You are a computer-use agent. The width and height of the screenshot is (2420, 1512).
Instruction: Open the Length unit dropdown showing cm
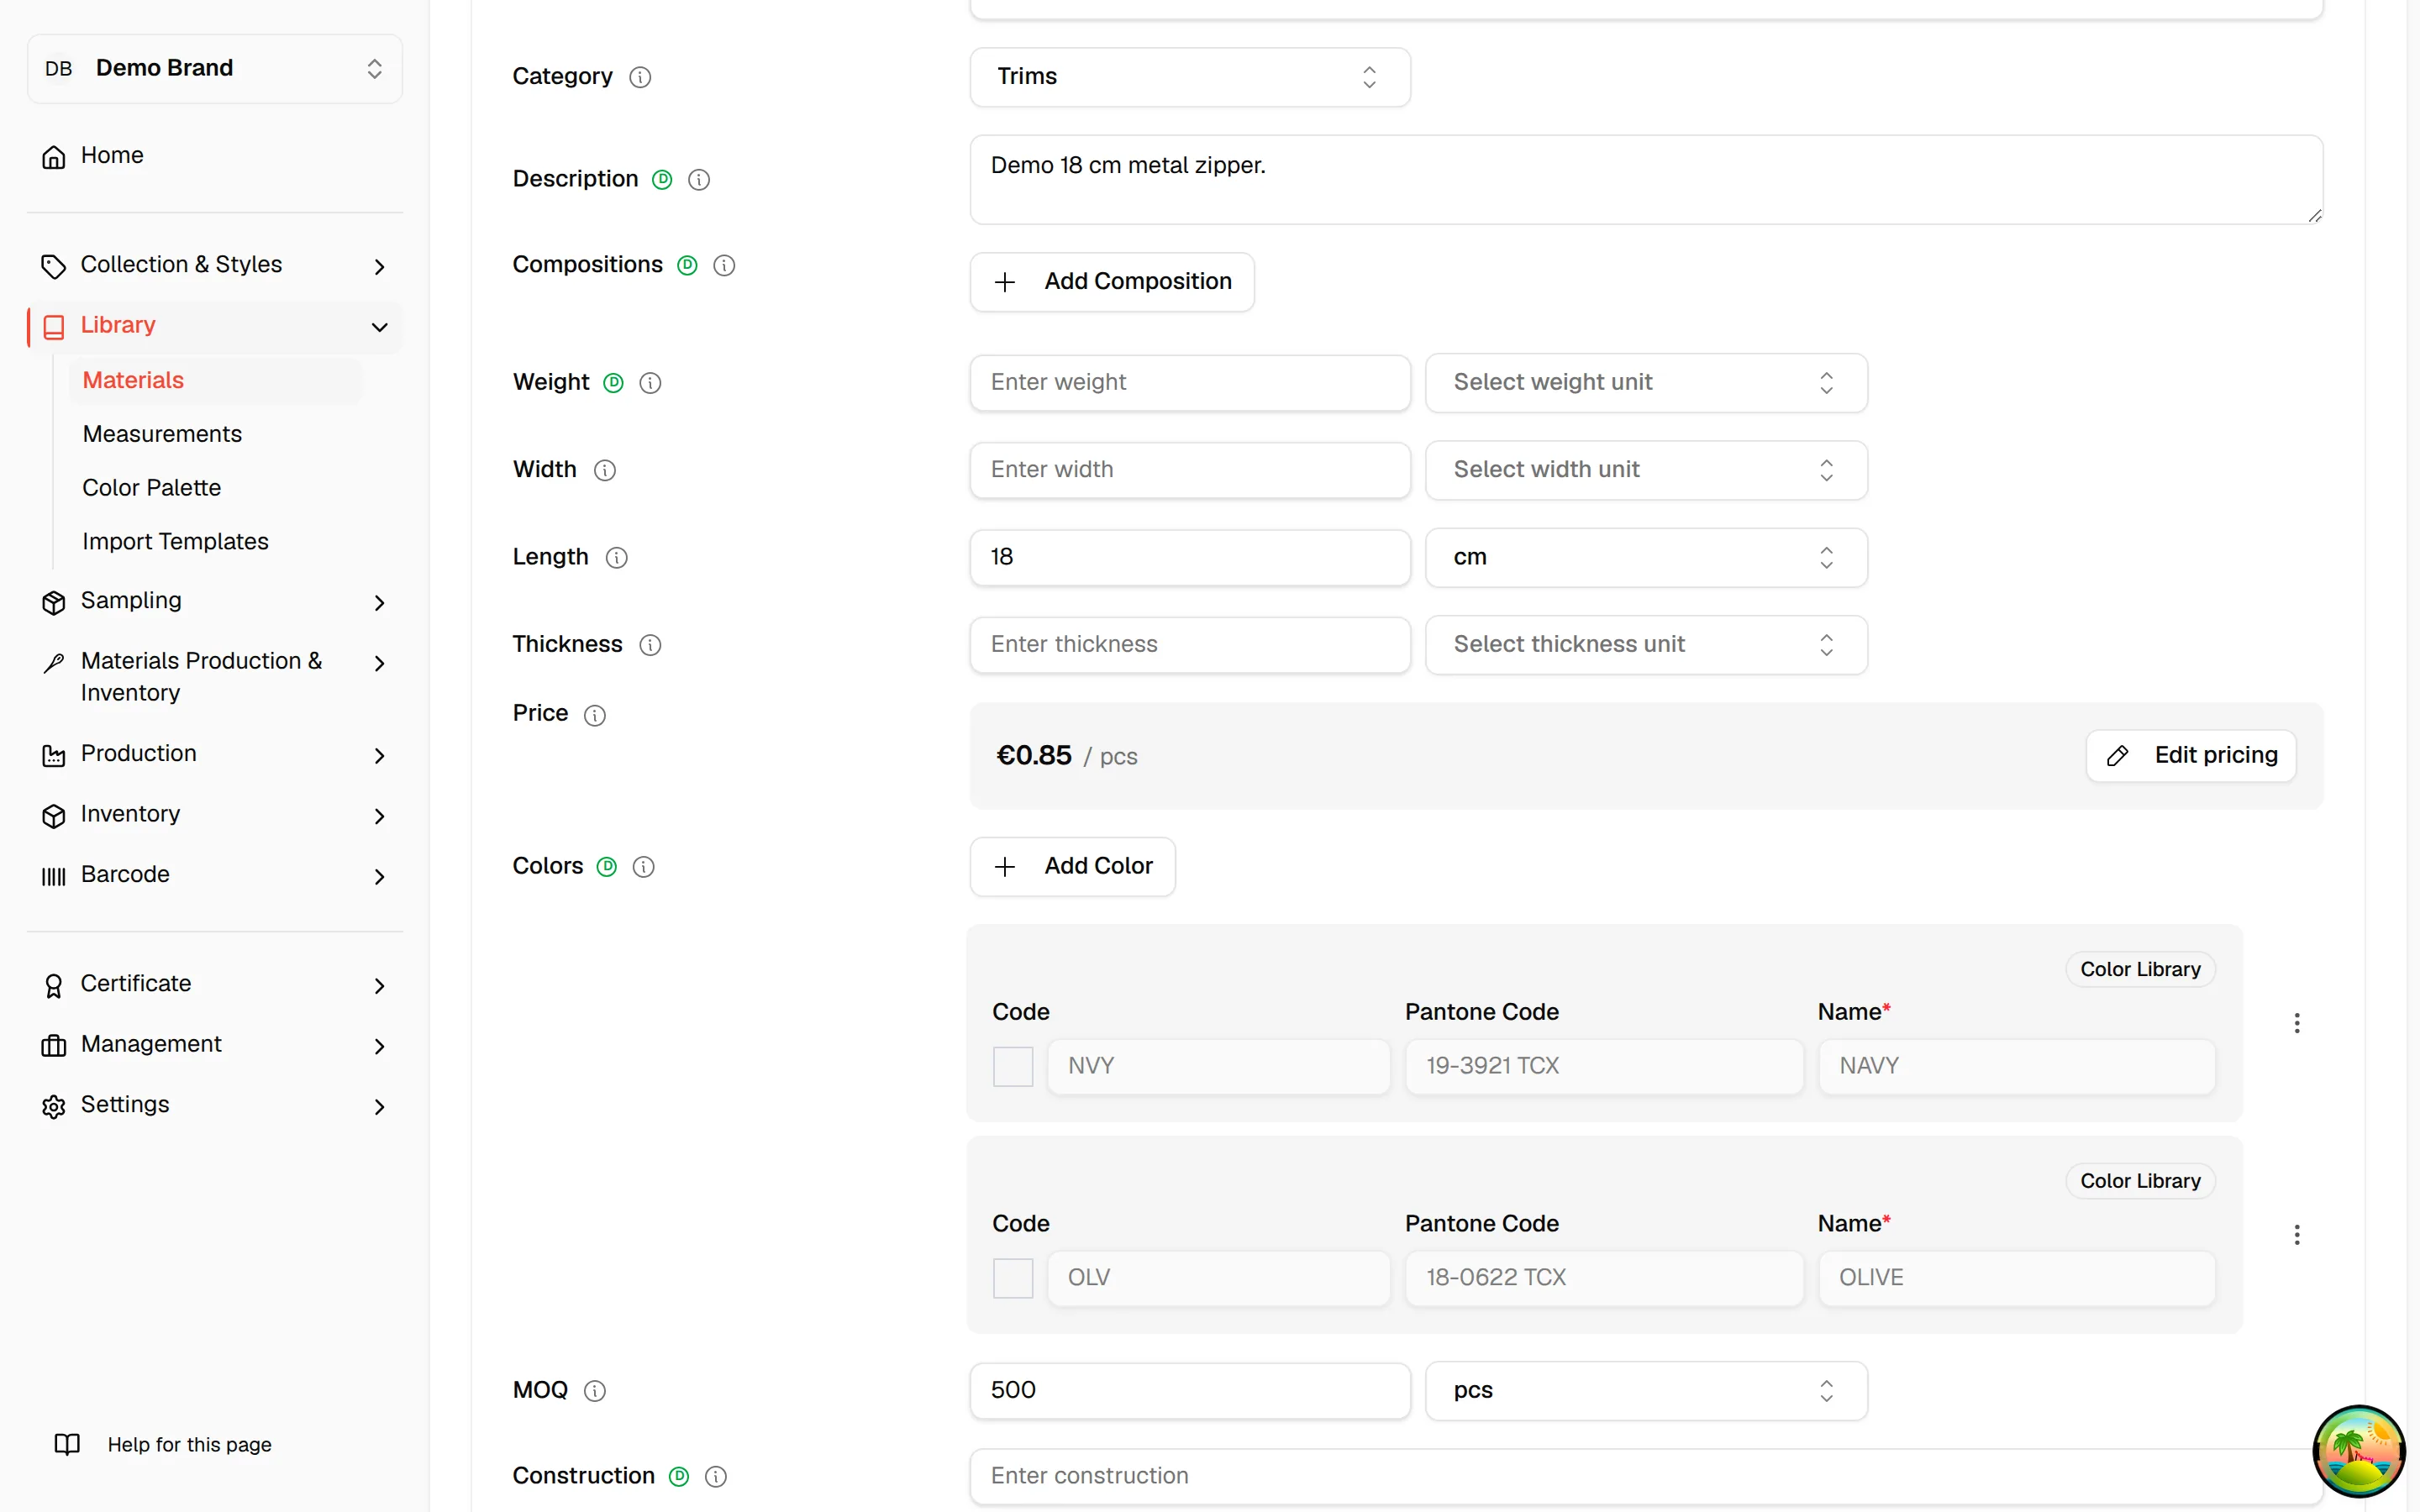coord(1646,558)
